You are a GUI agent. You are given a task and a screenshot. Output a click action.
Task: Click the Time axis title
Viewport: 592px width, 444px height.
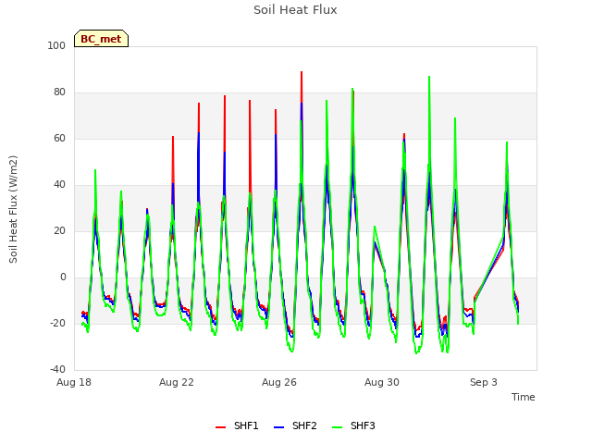(524, 397)
